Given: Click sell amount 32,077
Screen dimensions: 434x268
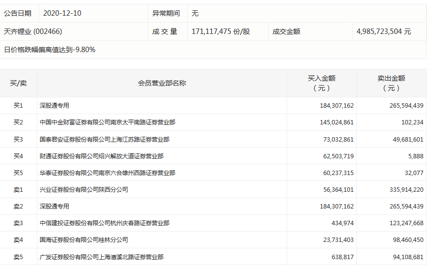Looking at the screenshot, I should (x=414, y=173).
